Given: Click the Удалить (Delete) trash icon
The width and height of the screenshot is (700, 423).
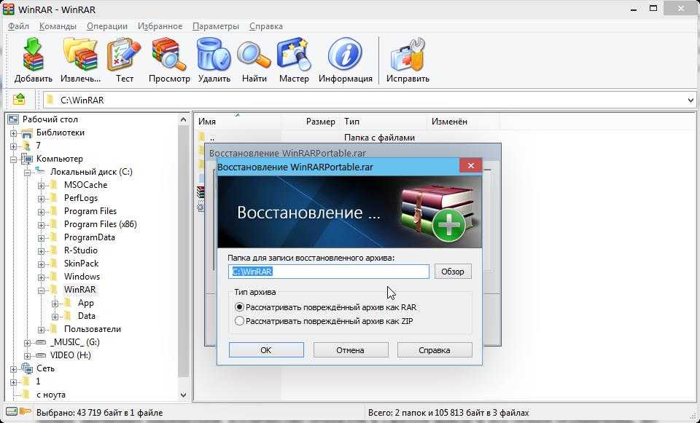Looking at the screenshot, I should [x=214, y=55].
